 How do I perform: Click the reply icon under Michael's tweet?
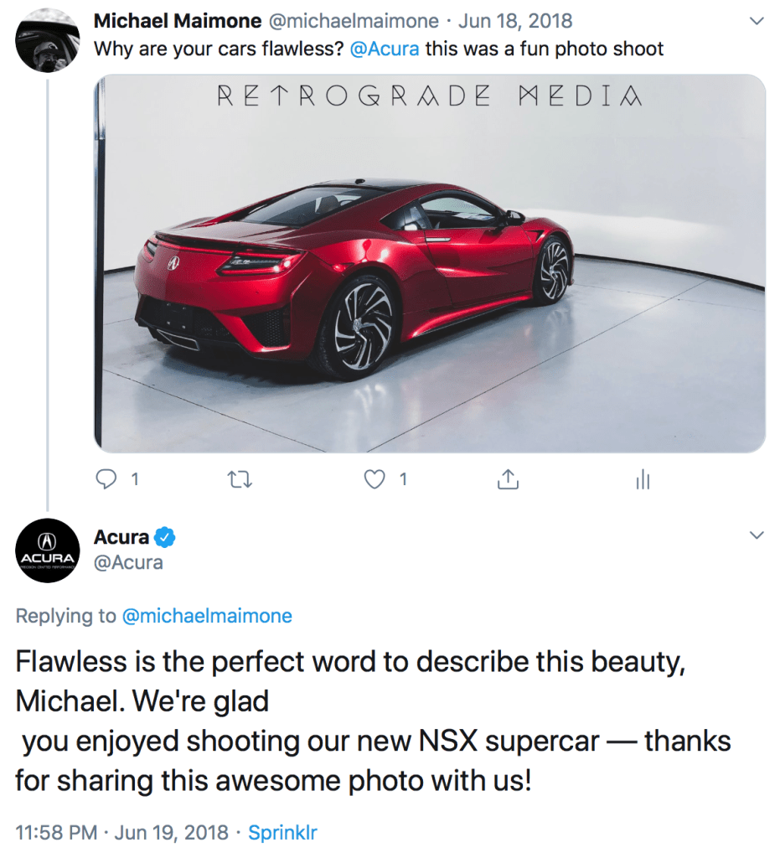106,479
